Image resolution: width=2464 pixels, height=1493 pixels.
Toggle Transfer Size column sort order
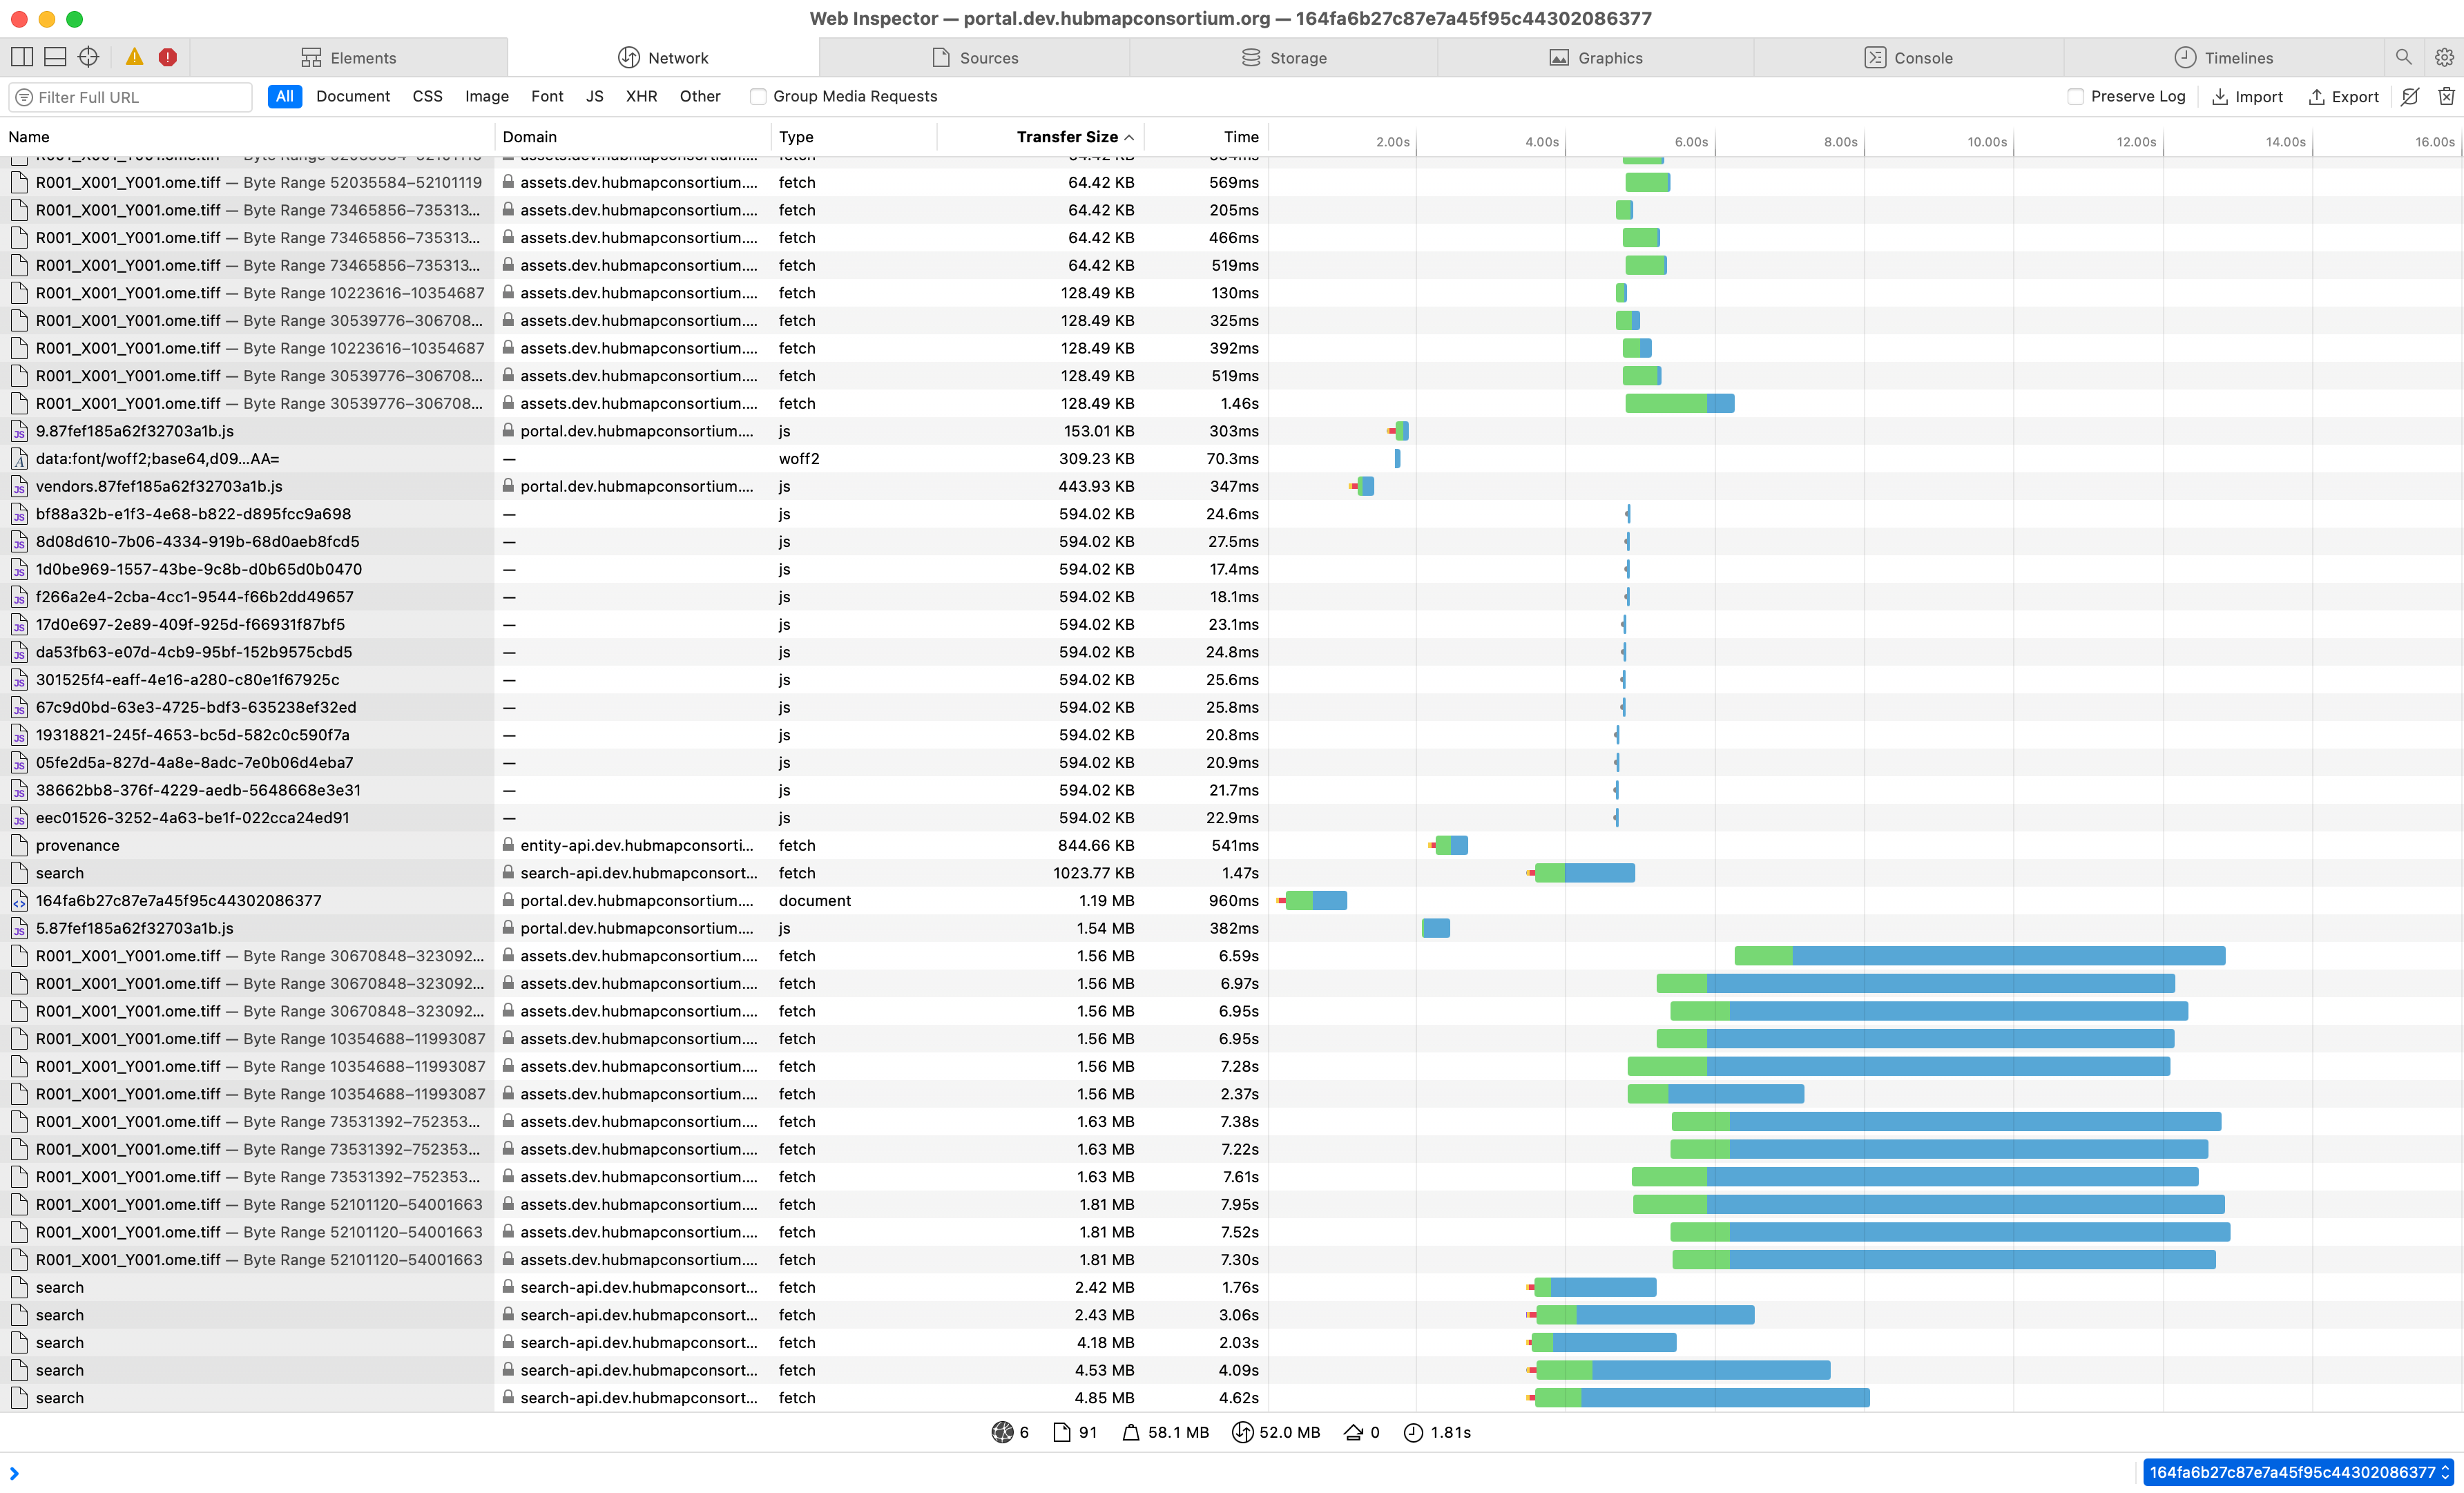pyautogui.click(x=1070, y=136)
